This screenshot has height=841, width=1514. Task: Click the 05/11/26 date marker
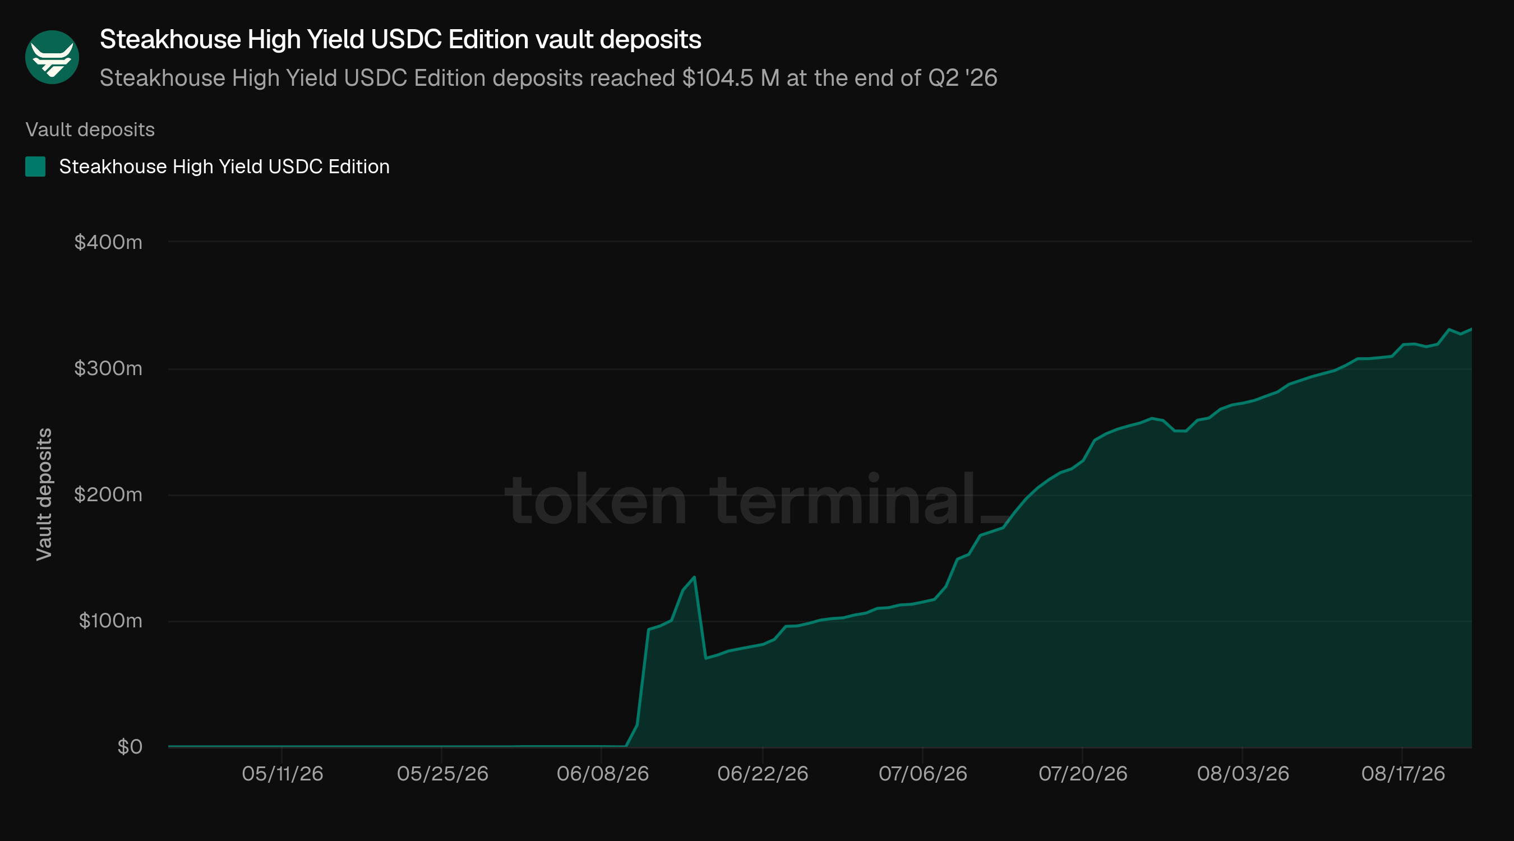tap(282, 773)
